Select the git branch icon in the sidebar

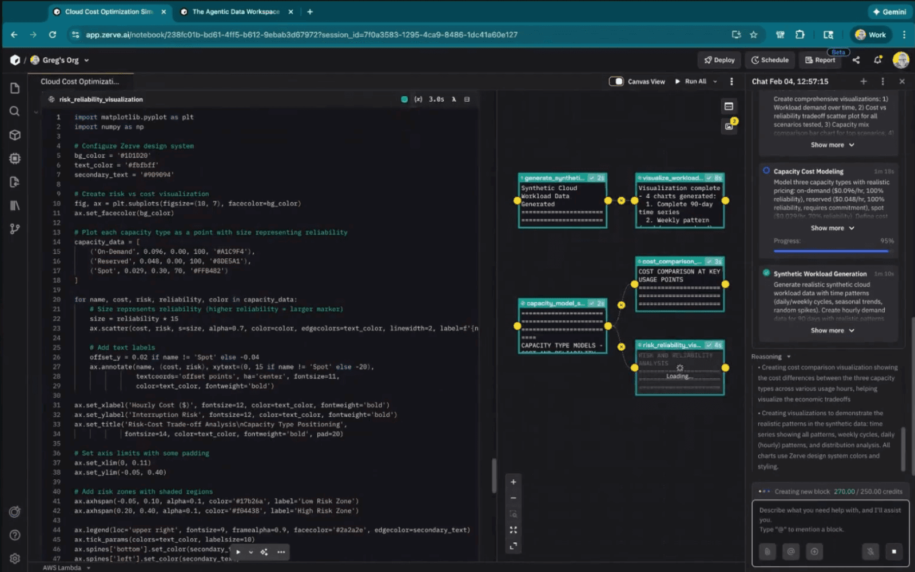click(14, 229)
